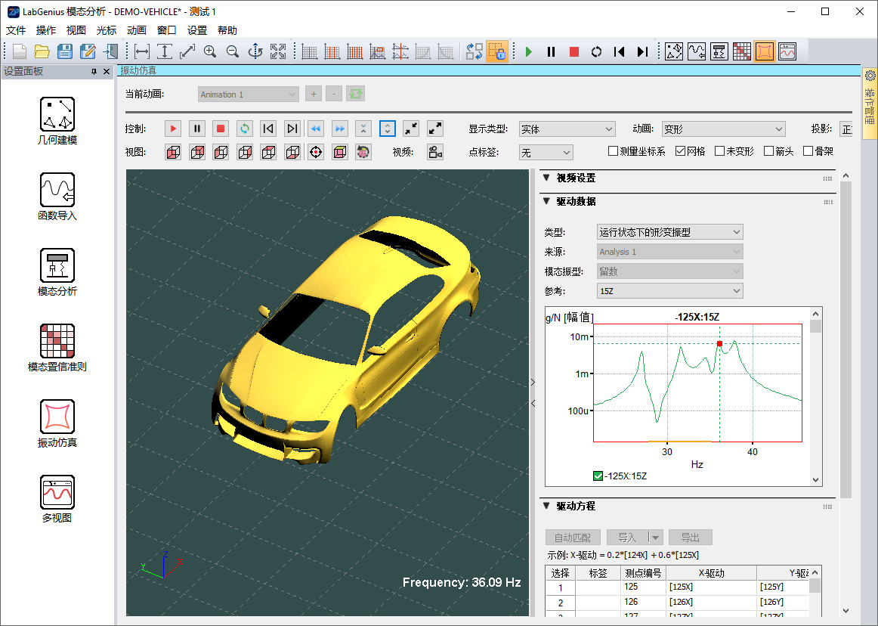Viewport: 878px width, 626px height.
Task: Click the save disk icon in the toolbar
Action: pyautogui.click(x=65, y=52)
